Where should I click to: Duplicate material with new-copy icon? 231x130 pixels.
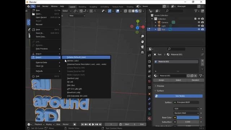pos(192,76)
